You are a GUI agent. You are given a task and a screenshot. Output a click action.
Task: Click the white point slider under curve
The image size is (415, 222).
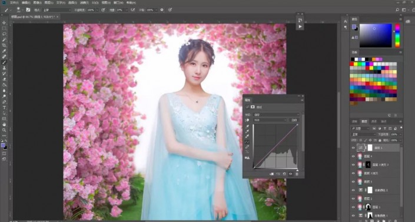tap(297, 170)
